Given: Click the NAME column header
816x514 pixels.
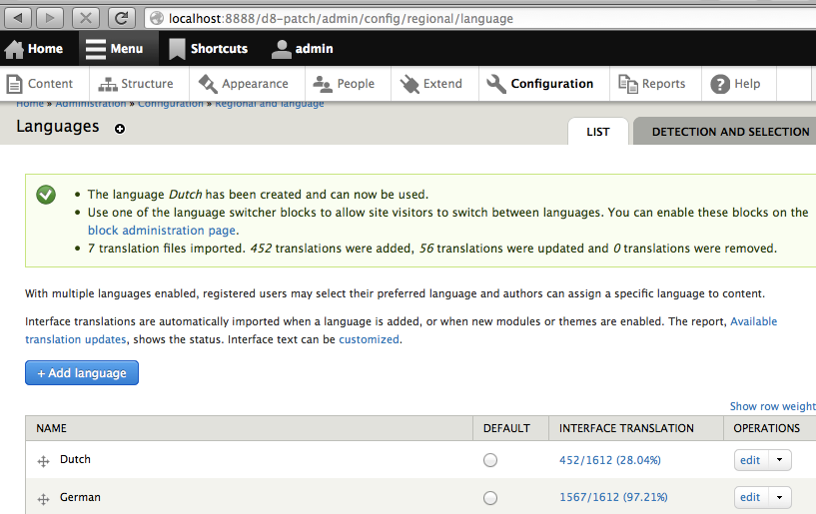Looking at the screenshot, I should [x=52, y=428].
